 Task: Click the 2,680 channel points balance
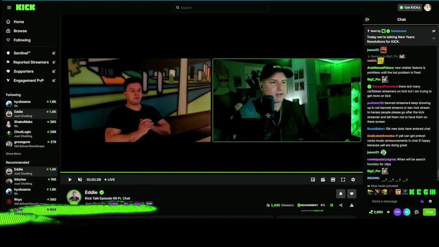click(x=376, y=212)
